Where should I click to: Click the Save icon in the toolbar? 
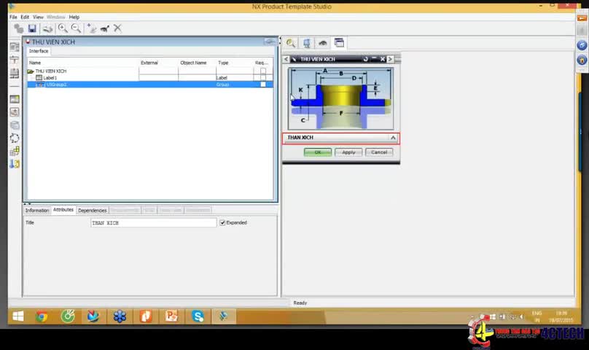(x=32, y=28)
